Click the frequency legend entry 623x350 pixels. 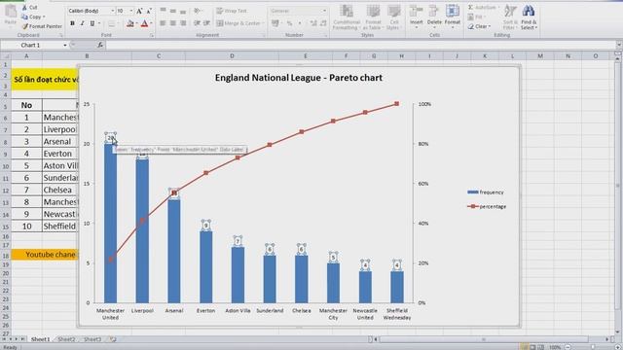click(x=485, y=192)
